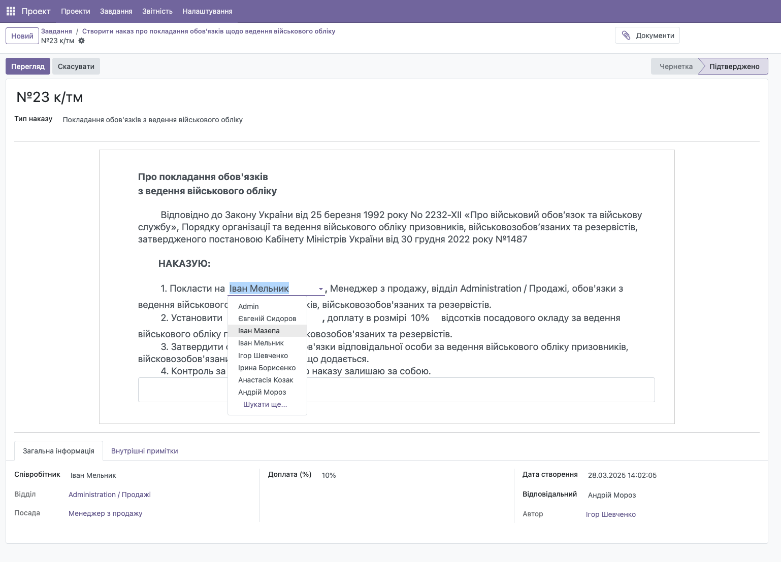Image resolution: width=781 pixels, height=562 pixels.
Task: Click Доплата (%) value 10%
Action: tap(329, 475)
